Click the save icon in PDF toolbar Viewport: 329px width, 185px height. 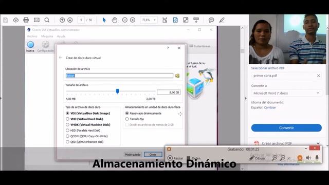point(6,20)
